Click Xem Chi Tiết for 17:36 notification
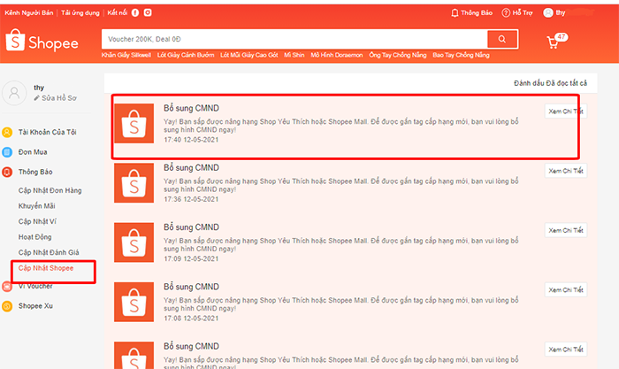619x369 pixels. (566, 171)
